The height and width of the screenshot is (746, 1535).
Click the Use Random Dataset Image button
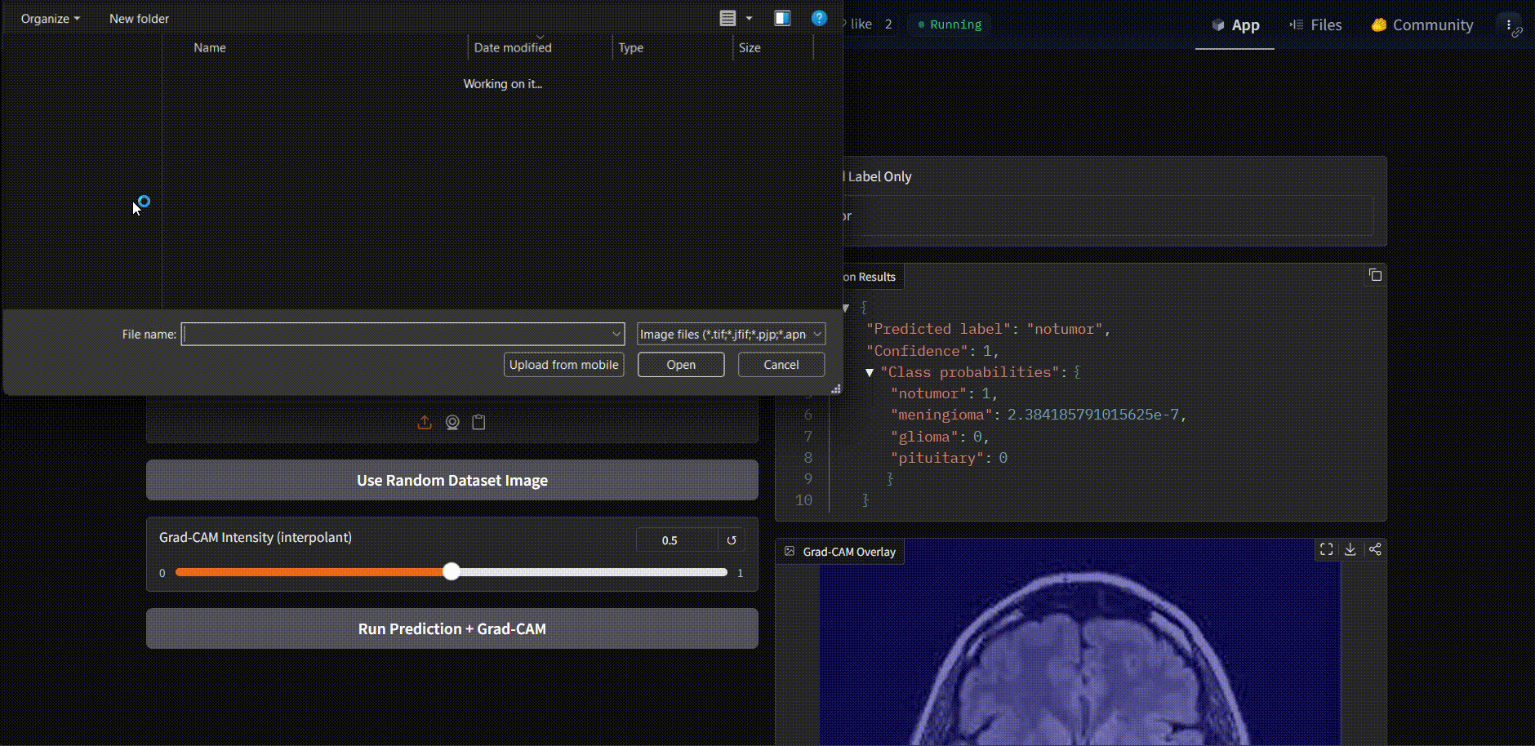point(452,480)
